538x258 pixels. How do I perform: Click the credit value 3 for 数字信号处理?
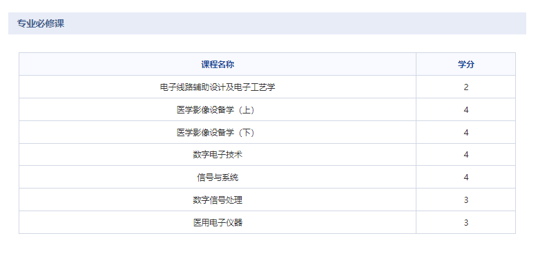point(465,200)
